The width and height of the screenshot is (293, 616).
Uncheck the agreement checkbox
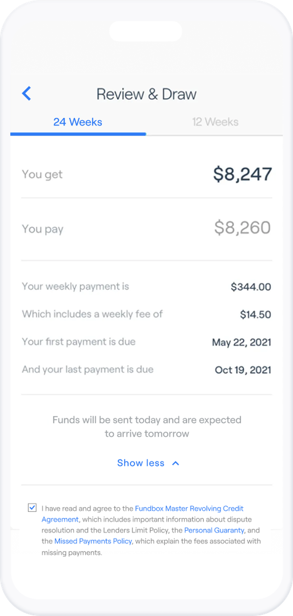(x=32, y=507)
